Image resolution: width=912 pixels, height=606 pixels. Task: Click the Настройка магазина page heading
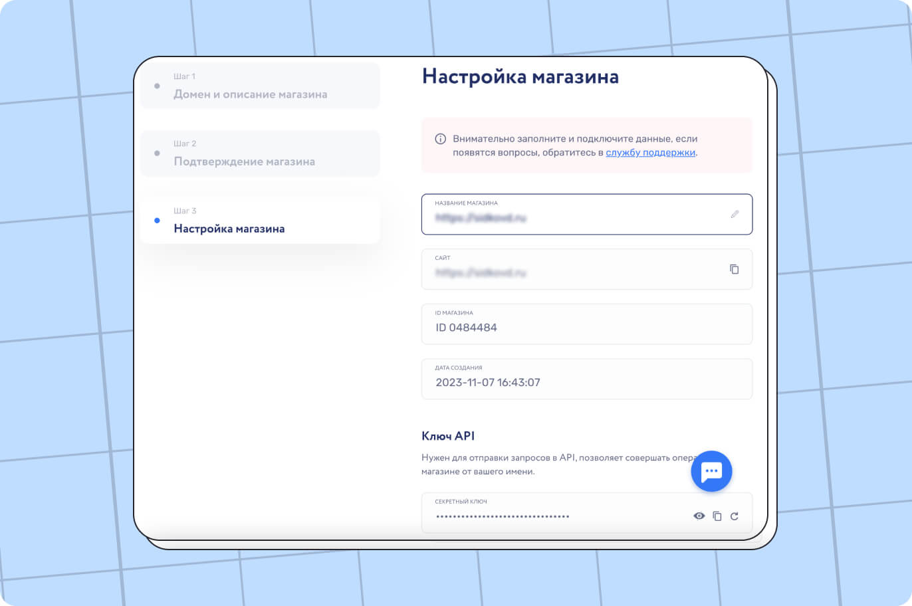520,76
